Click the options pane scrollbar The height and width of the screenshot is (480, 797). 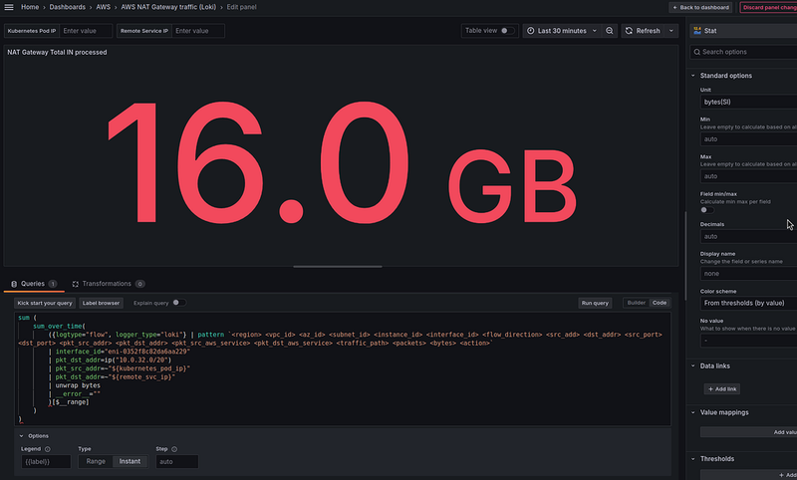click(685, 255)
